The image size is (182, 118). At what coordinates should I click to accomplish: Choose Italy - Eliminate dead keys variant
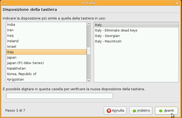click(136, 30)
